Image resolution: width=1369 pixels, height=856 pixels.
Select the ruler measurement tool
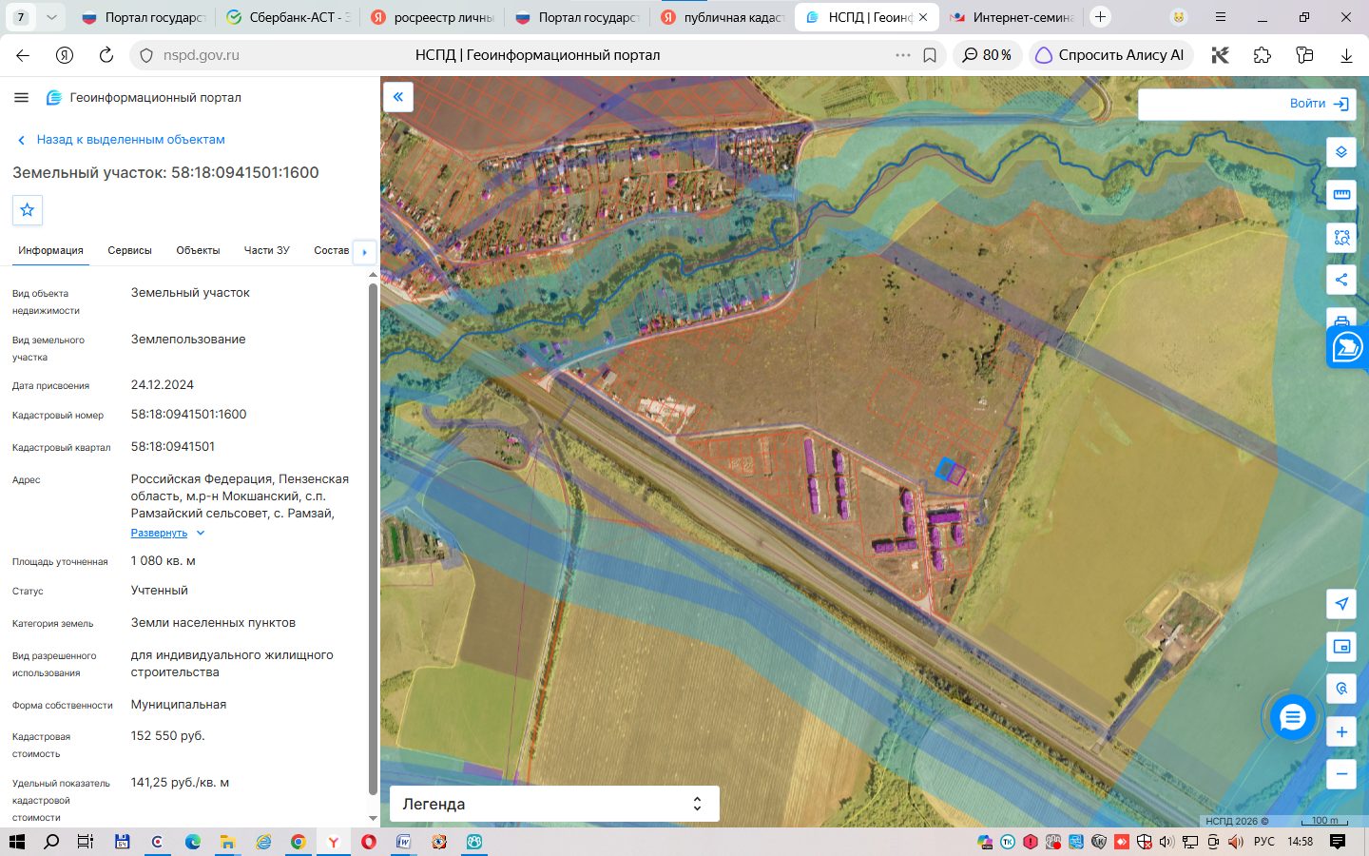1341,194
